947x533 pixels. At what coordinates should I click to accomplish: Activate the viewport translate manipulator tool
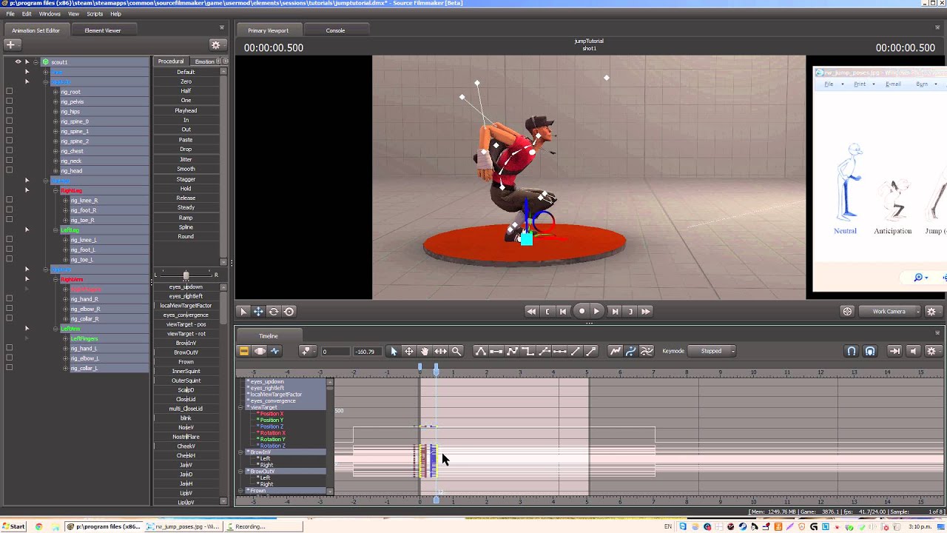pos(258,312)
